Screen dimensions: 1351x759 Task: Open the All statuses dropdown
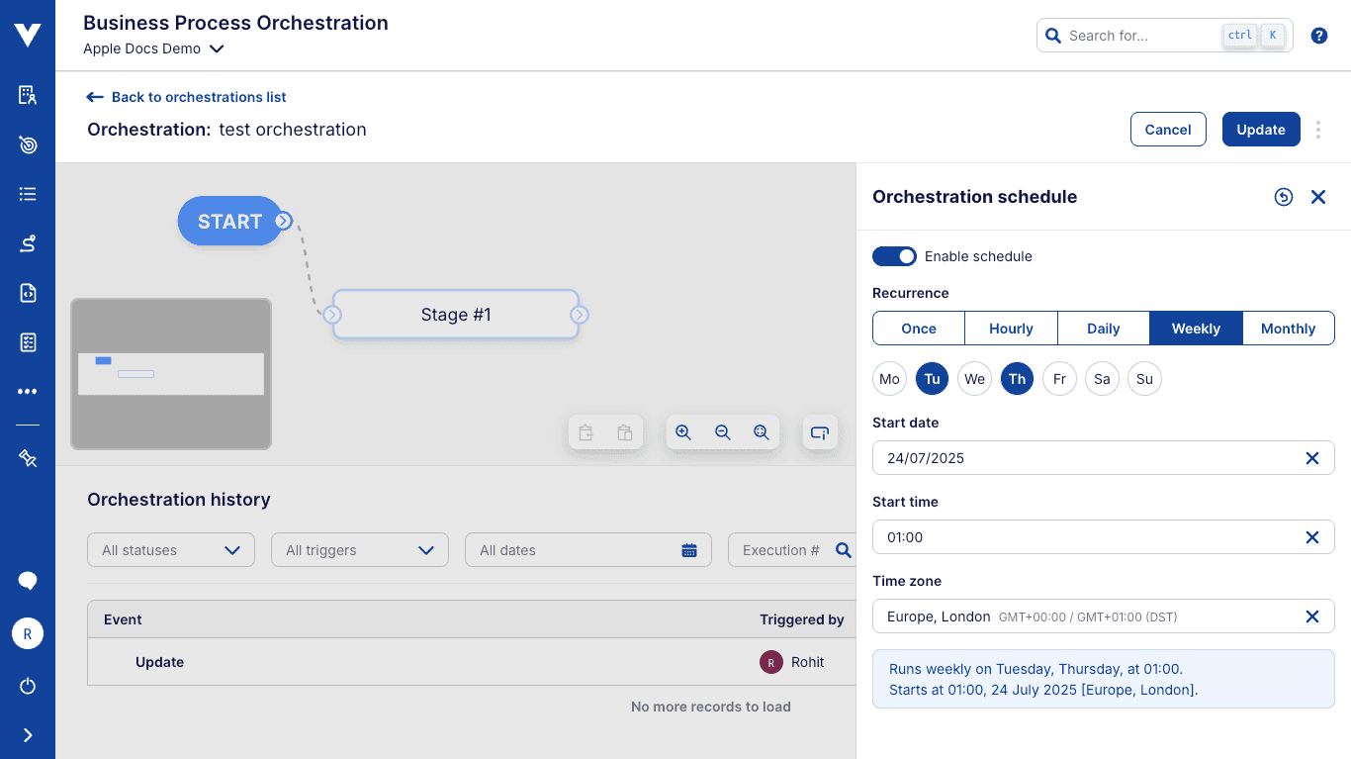170,549
